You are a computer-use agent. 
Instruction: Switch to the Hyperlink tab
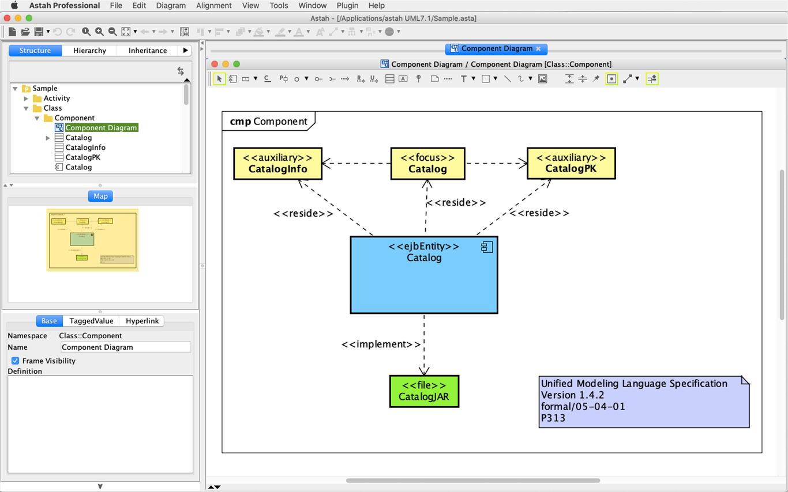click(x=142, y=321)
